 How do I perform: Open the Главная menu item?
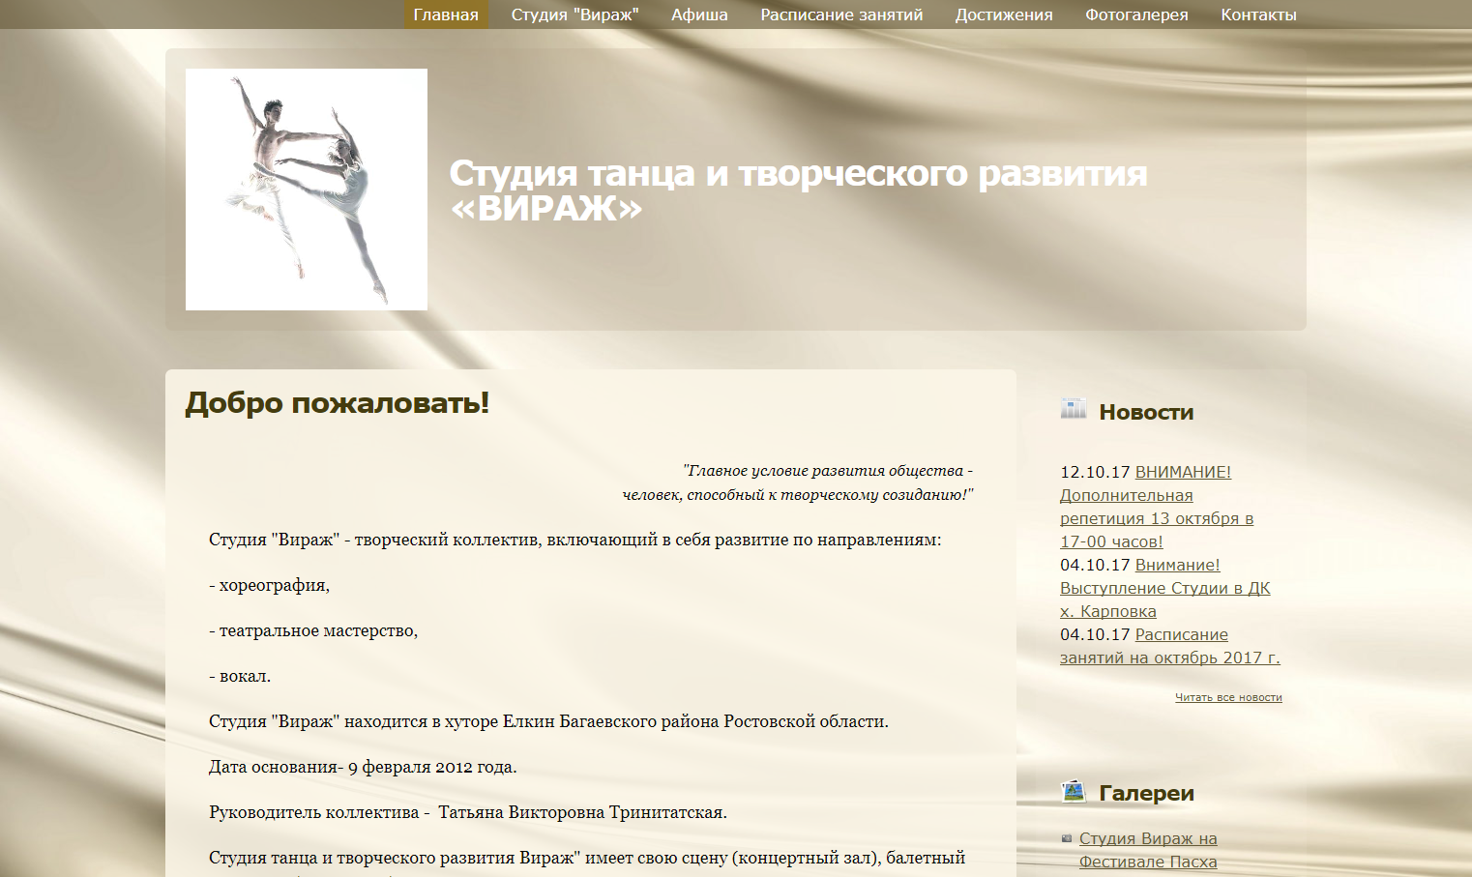[x=446, y=15]
